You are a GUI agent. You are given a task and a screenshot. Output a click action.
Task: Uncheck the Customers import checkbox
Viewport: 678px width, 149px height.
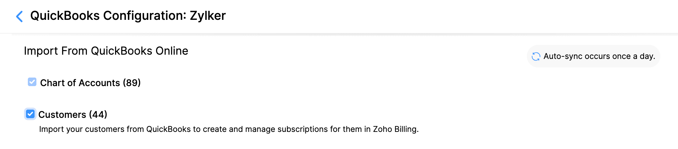30,114
